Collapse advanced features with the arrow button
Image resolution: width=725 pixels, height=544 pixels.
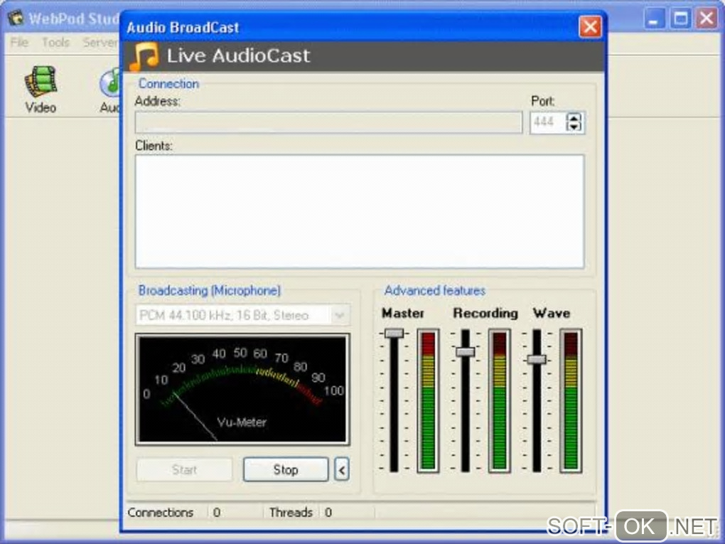[342, 470]
